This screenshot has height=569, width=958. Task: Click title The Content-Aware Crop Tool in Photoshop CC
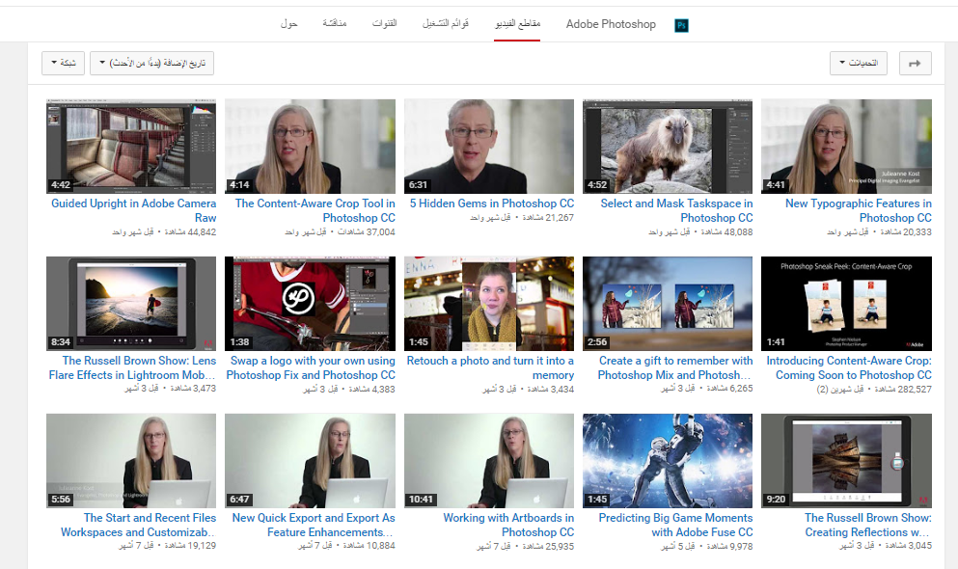[315, 210]
